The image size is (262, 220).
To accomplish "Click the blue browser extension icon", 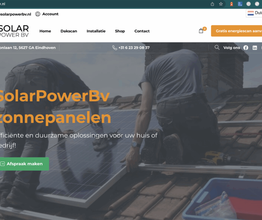I will tap(240, 4).
